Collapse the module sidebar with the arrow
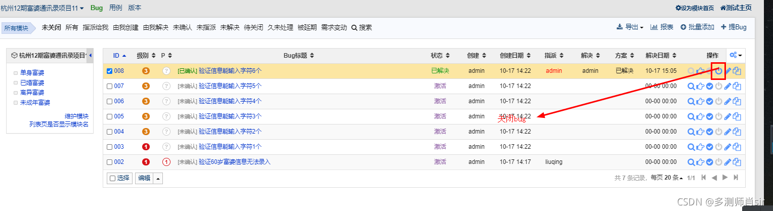This screenshot has width=773, height=211. [x=90, y=55]
